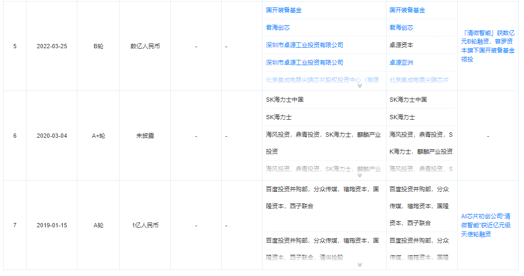Open the 深圳市卓源工业投资有限公司 link beside 卓源亚洲

click(304, 63)
